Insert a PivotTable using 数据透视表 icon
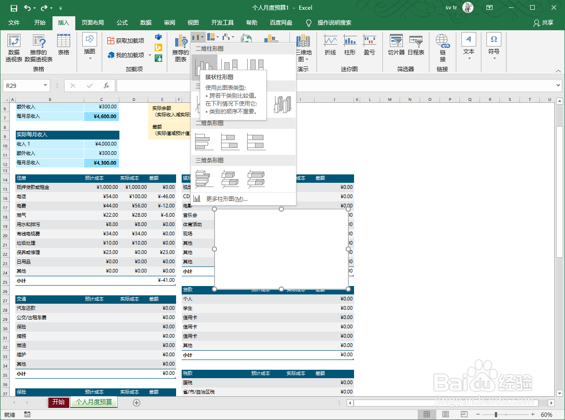This screenshot has width=565, height=420. [13, 48]
